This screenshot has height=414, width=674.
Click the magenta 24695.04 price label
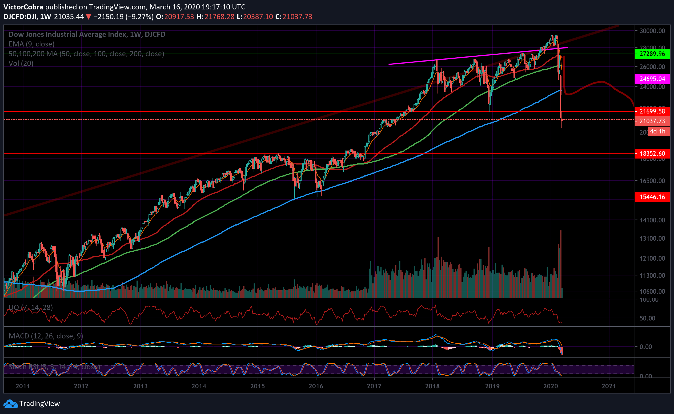[652, 79]
